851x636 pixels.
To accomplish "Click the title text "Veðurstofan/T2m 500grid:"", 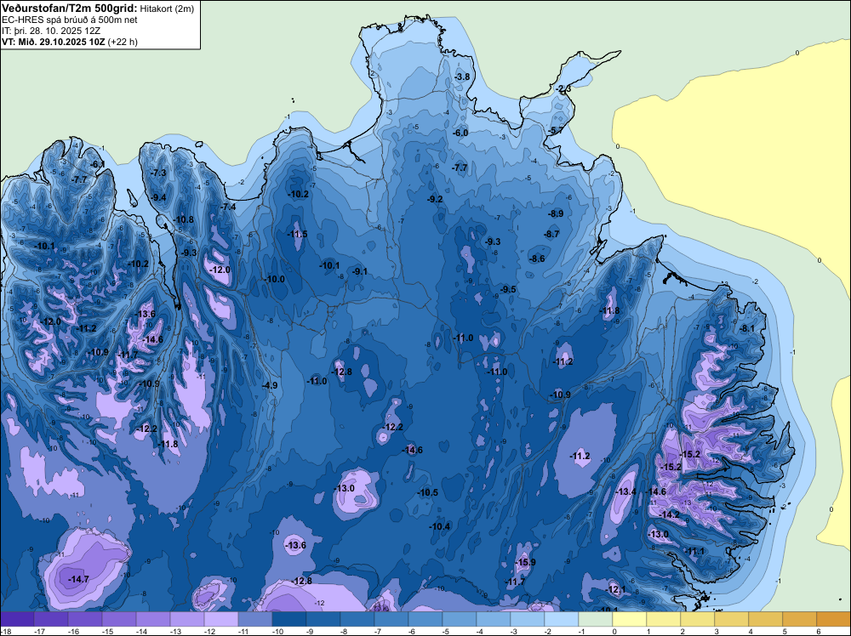I will [70, 9].
